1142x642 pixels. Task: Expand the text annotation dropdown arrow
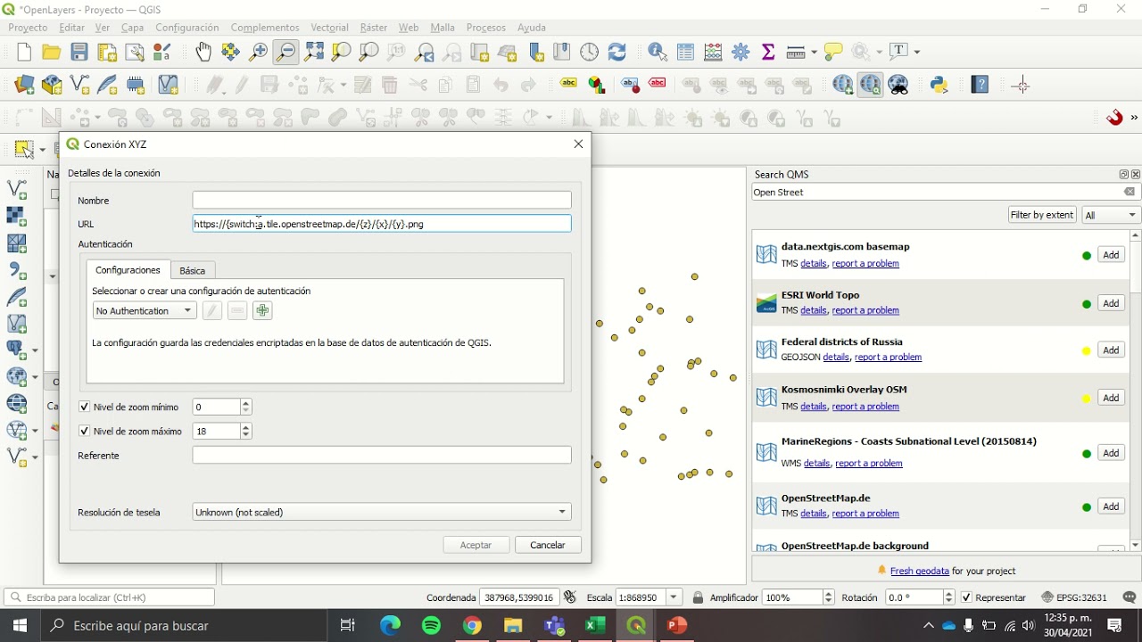click(x=917, y=52)
